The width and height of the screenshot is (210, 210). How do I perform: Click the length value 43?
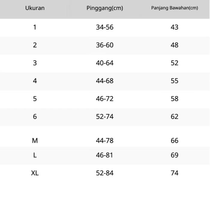point(174,27)
